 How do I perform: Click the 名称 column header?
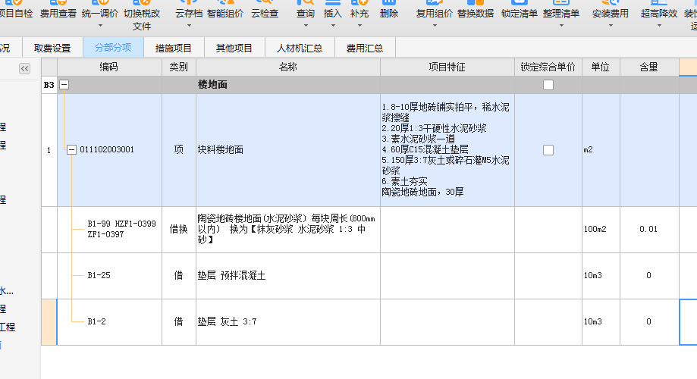click(x=288, y=67)
